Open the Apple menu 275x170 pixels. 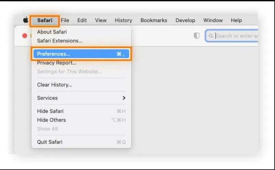(x=25, y=20)
